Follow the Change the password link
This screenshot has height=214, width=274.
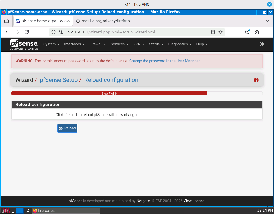pos(165,61)
